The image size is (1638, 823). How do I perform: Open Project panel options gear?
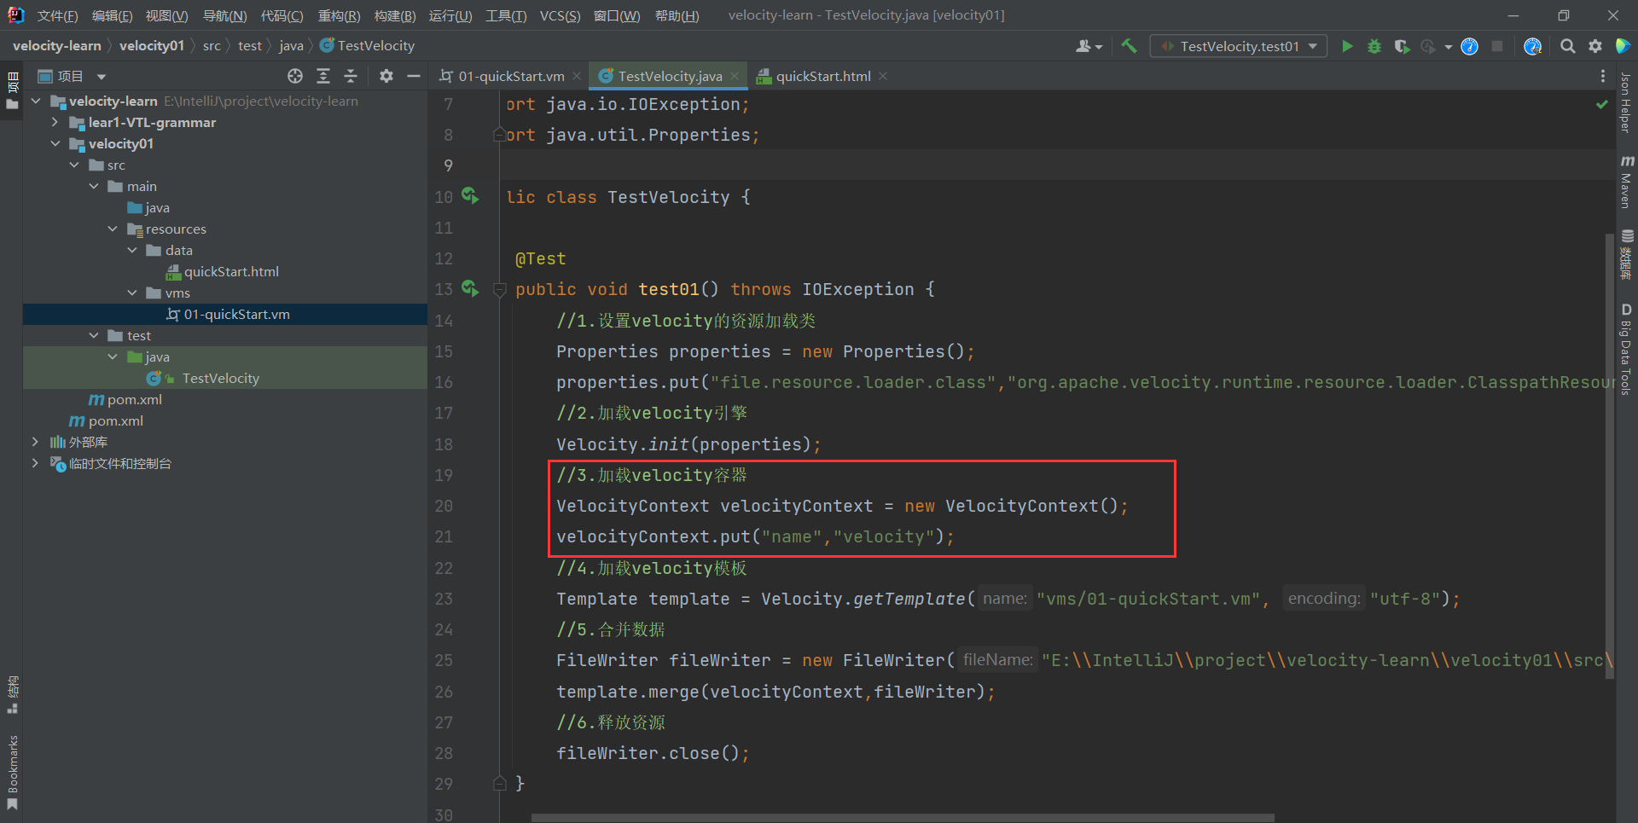point(386,76)
